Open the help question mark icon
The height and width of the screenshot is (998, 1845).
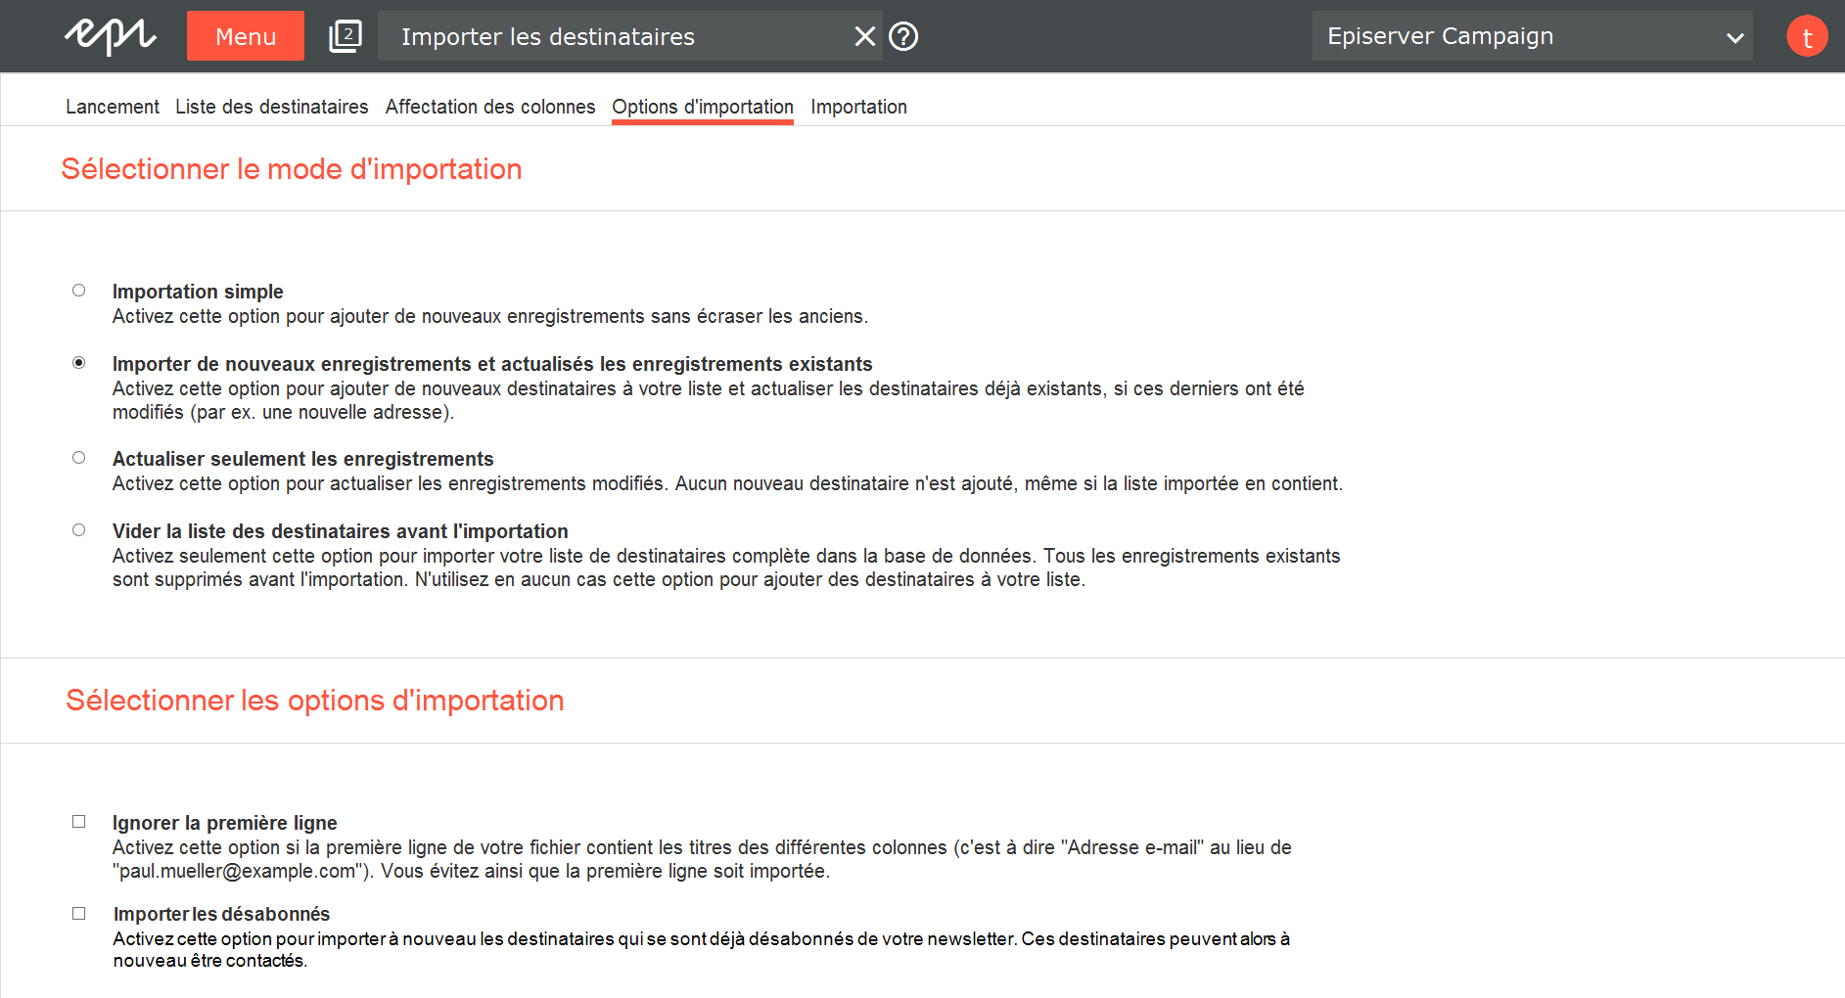903,36
